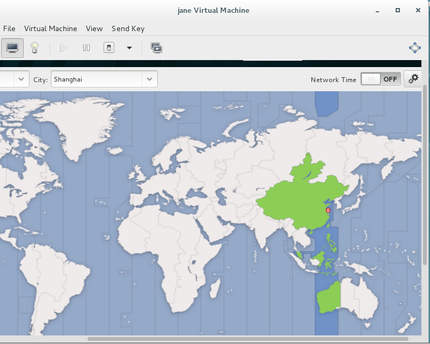The height and width of the screenshot is (344, 430).
Task: Select Western Australia green region on map
Action: pyautogui.click(x=329, y=297)
